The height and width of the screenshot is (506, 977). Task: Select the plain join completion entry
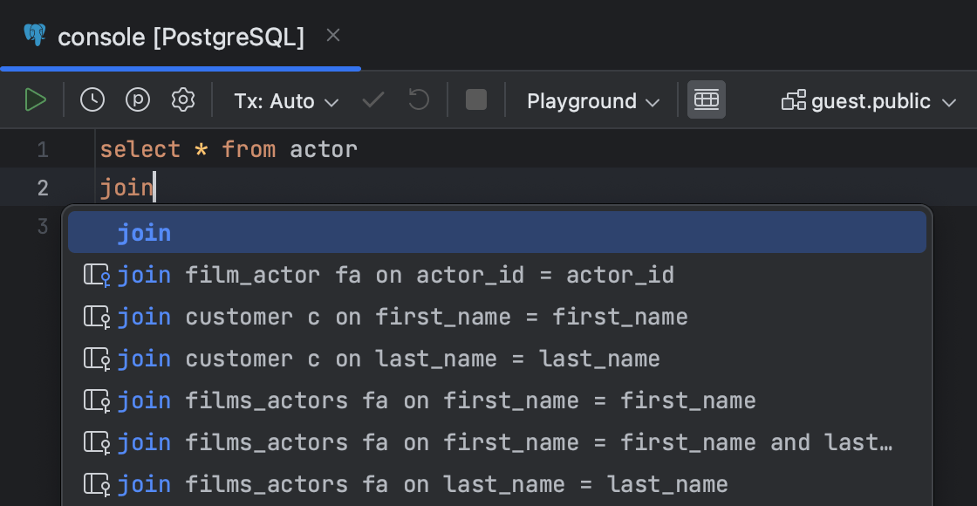pos(144,232)
